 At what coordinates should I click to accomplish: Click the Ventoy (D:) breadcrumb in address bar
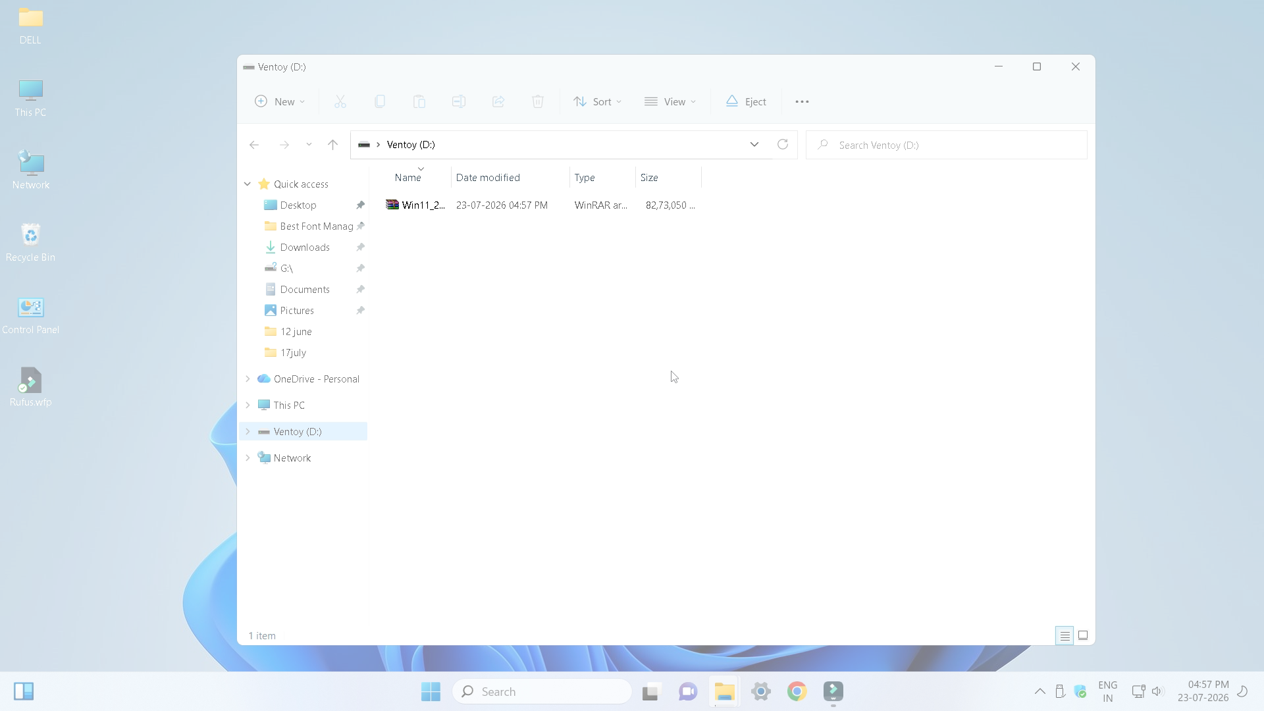[411, 145]
